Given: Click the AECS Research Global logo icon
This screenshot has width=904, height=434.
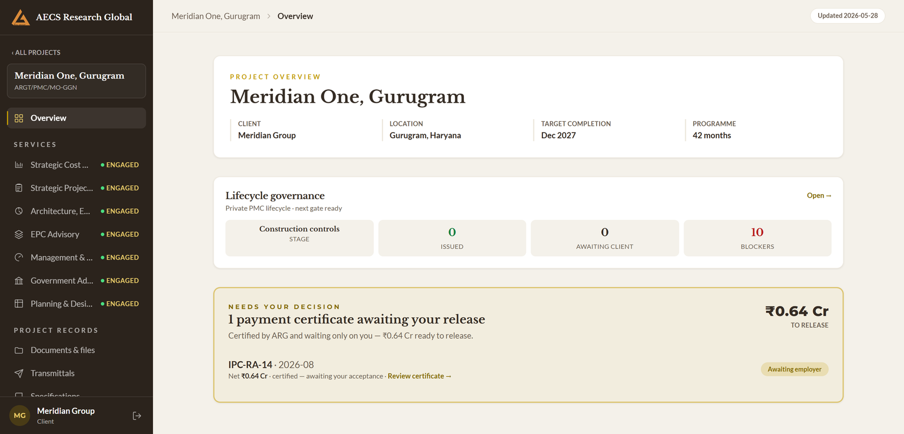Looking at the screenshot, I should pyautogui.click(x=21, y=17).
